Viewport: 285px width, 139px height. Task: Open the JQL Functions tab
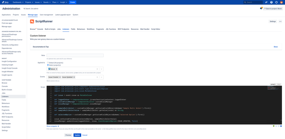click(111, 29)
